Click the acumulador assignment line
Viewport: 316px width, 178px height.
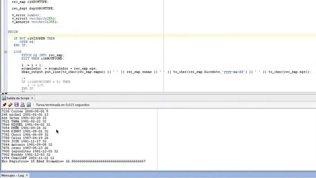pos(59,69)
